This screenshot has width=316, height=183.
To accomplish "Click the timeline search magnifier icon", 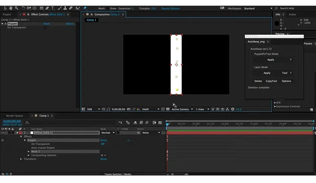I will (x=27, y=123).
